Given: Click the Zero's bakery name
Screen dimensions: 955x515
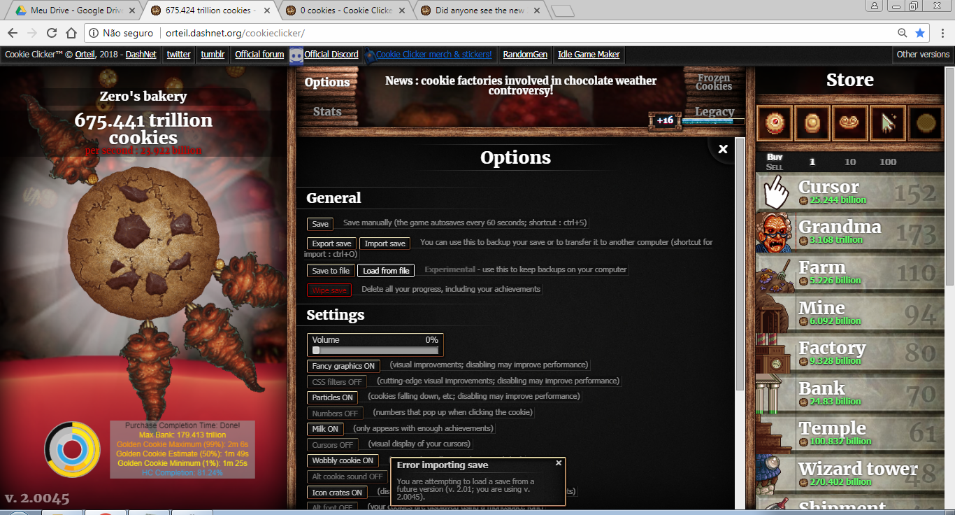Looking at the screenshot, I should [x=143, y=97].
